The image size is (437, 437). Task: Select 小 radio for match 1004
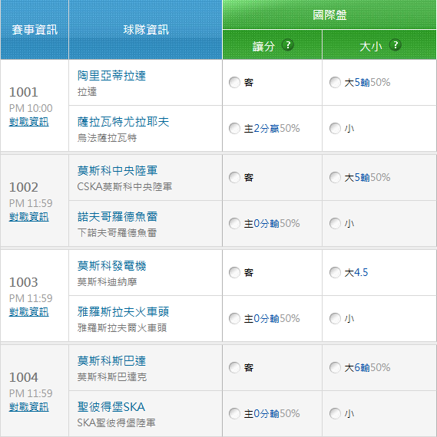pyautogui.click(x=335, y=413)
